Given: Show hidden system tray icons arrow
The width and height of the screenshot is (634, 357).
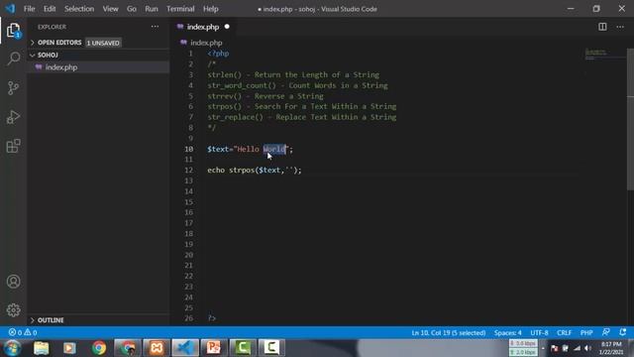Looking at the screenshot, I should click(543, 348).
